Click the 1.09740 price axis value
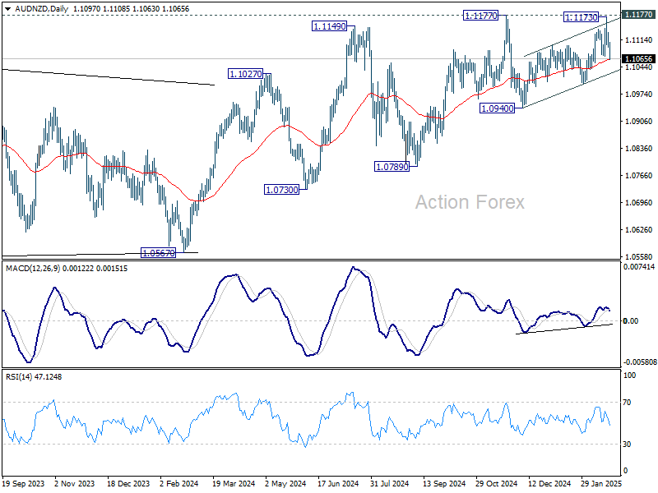 pyautogui.click(x=639, y=94)
